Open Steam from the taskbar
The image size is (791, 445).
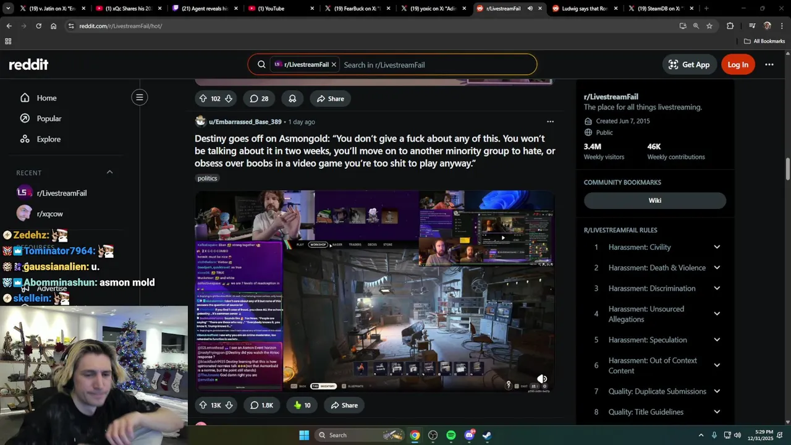(487, 435)
